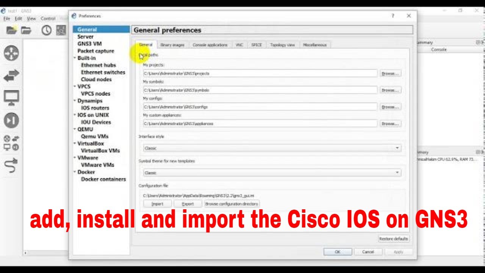Browse all devices icon in dock
The width and height of the screenshot is (485, 273).
click(x=11, y=143)
